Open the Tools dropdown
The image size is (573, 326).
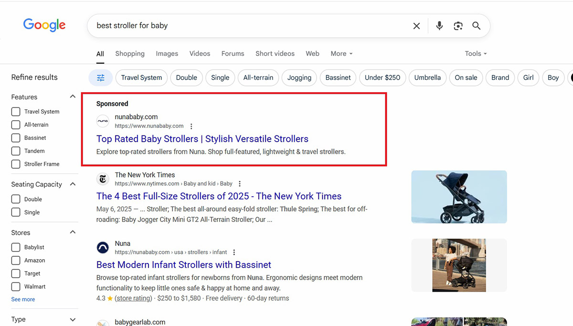click(x=475, y=53)
